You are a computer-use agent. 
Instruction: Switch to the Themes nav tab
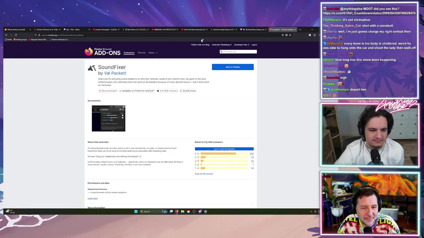tap(141, 53)
